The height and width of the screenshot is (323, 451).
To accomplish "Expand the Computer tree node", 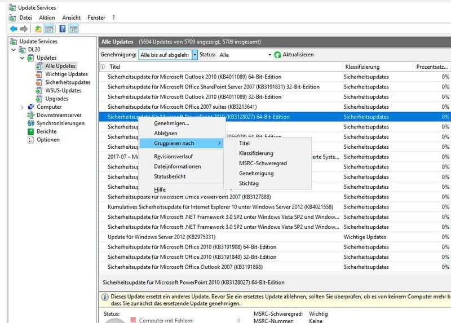I will point(22,107).
